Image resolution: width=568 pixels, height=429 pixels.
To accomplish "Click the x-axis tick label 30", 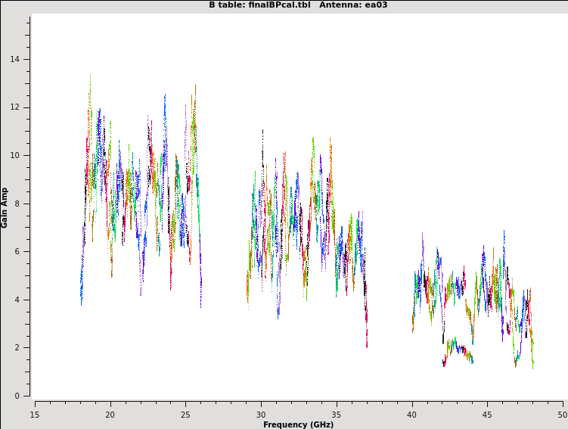I will tap(261, 415).
